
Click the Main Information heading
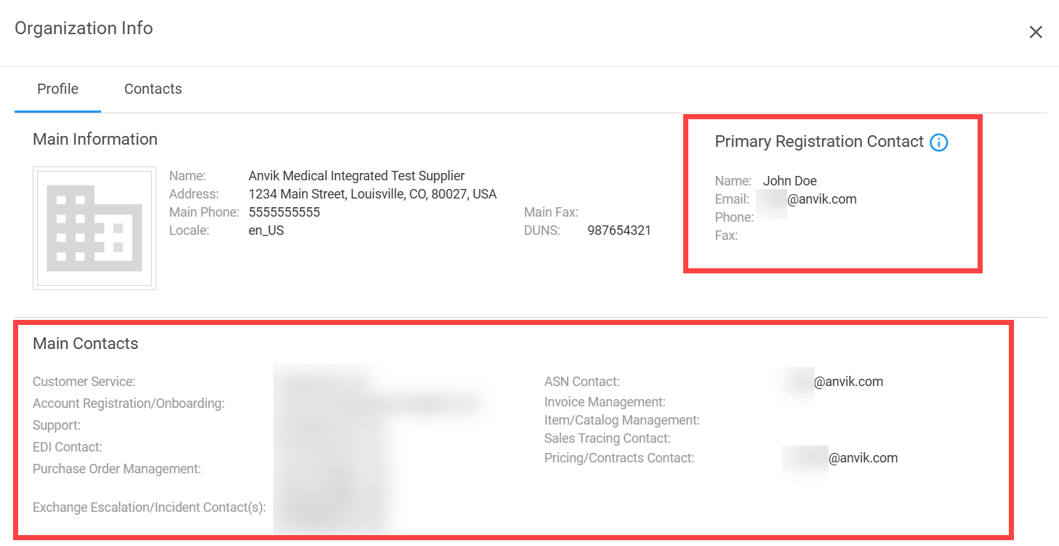pos(95,140)
